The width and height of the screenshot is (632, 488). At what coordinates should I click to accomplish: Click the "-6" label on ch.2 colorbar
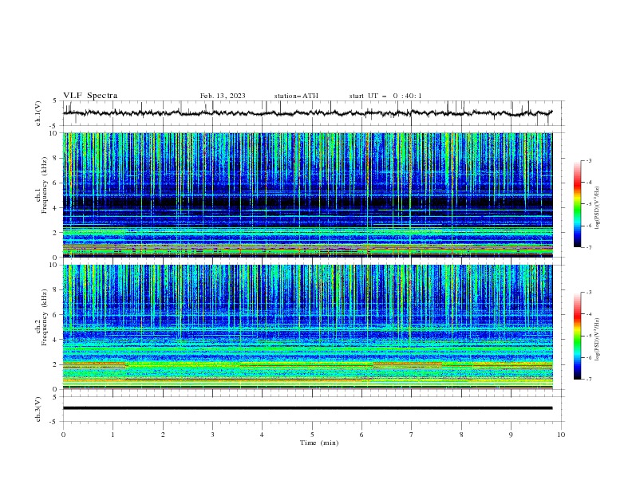[x=589, y=357]
